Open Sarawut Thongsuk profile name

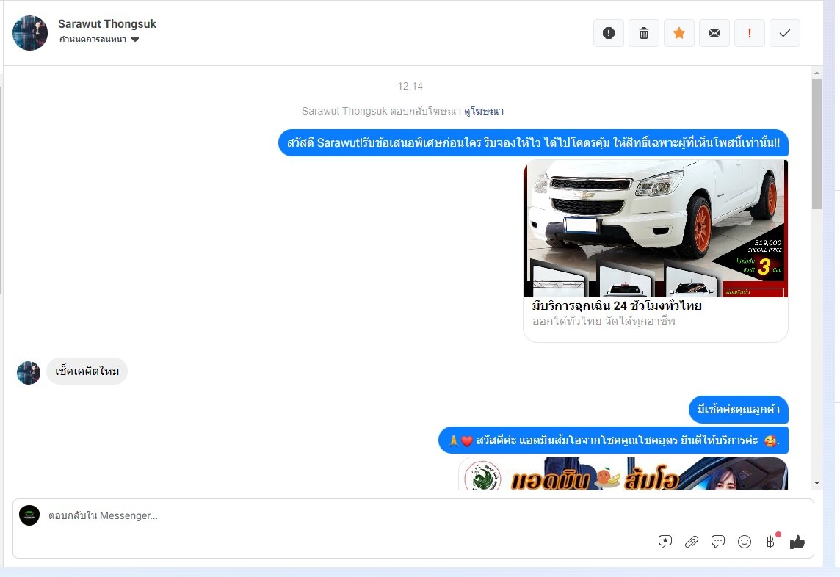click(x=107, y=23)
